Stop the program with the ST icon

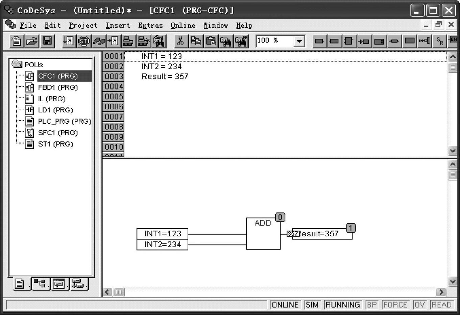pos(83,41)
